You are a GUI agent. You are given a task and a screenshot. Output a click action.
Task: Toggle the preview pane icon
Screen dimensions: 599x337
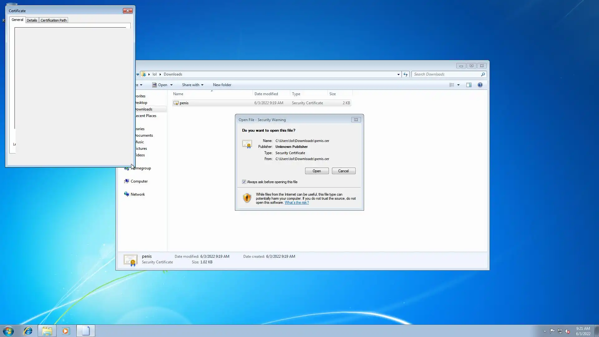[x=469, y=85]
